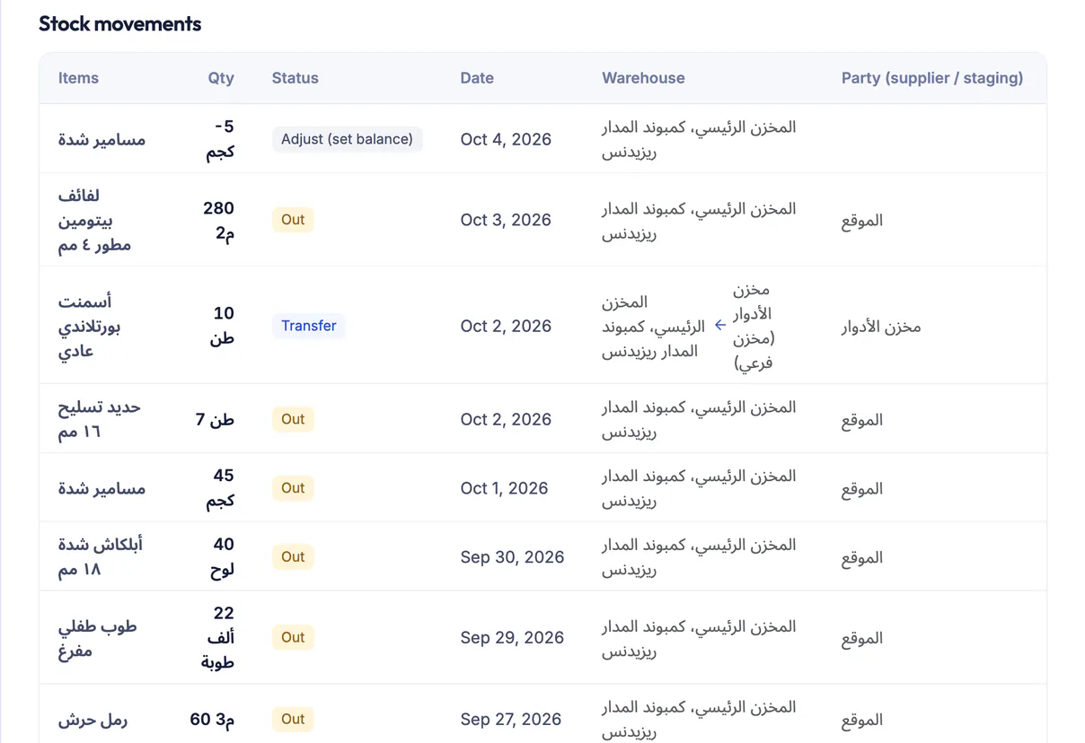Click the Oct 2, 2026 date in Transfer row

point(506,326)
